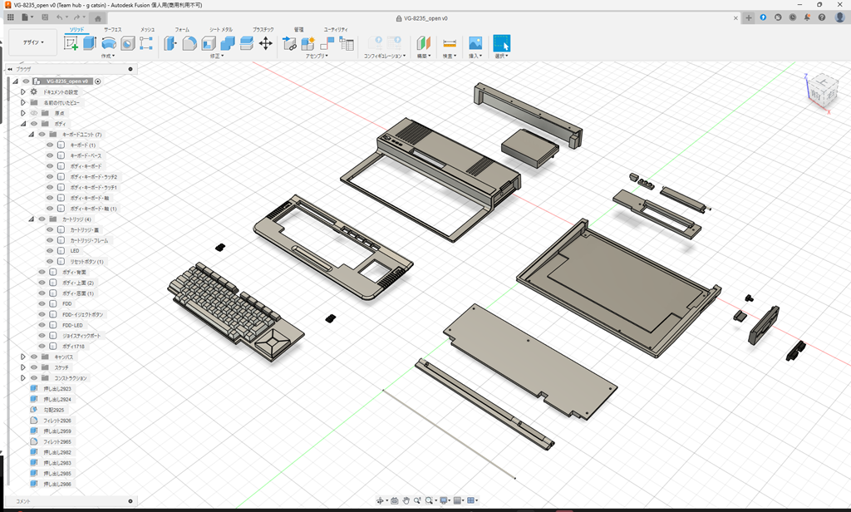Click the Move/Copy tool icon

pyautogui.click(x=265, y=42)
